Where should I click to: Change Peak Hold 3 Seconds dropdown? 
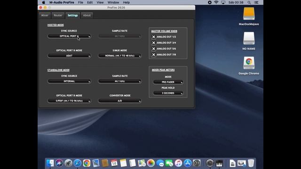[x=168, y=93]
